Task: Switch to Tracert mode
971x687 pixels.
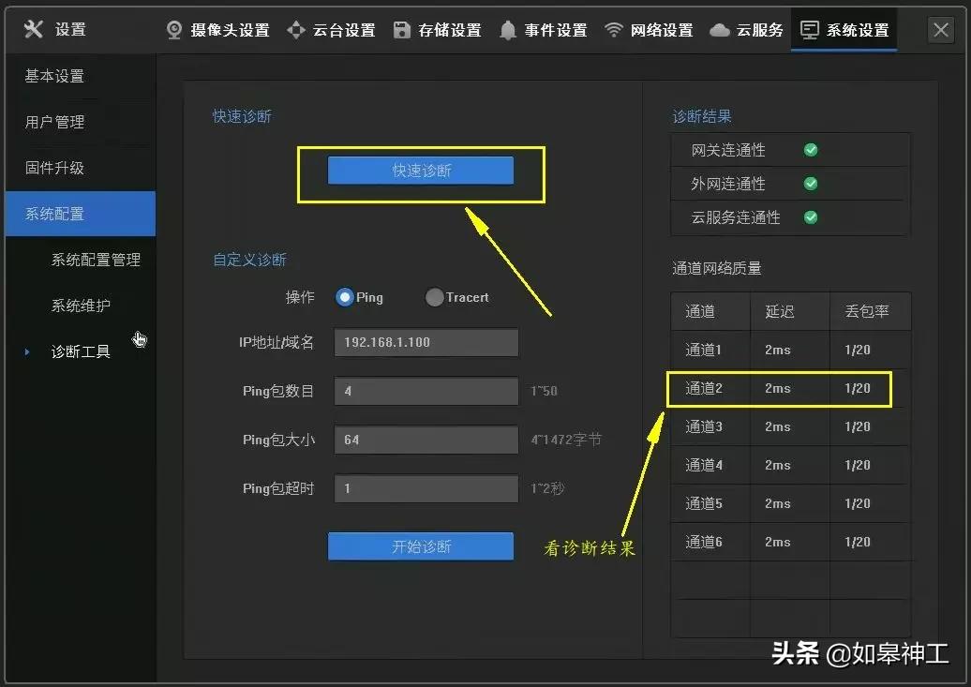Action: pos(434,297)
